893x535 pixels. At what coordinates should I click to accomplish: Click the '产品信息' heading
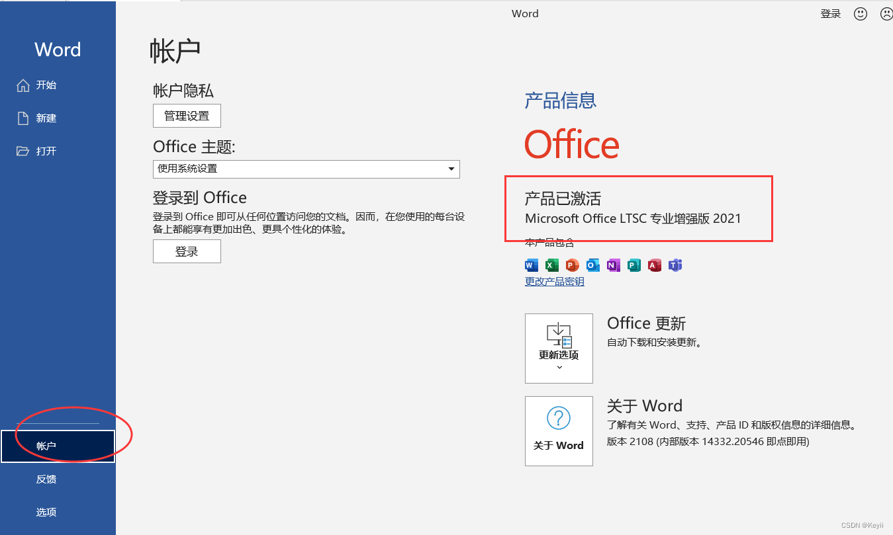561,101
